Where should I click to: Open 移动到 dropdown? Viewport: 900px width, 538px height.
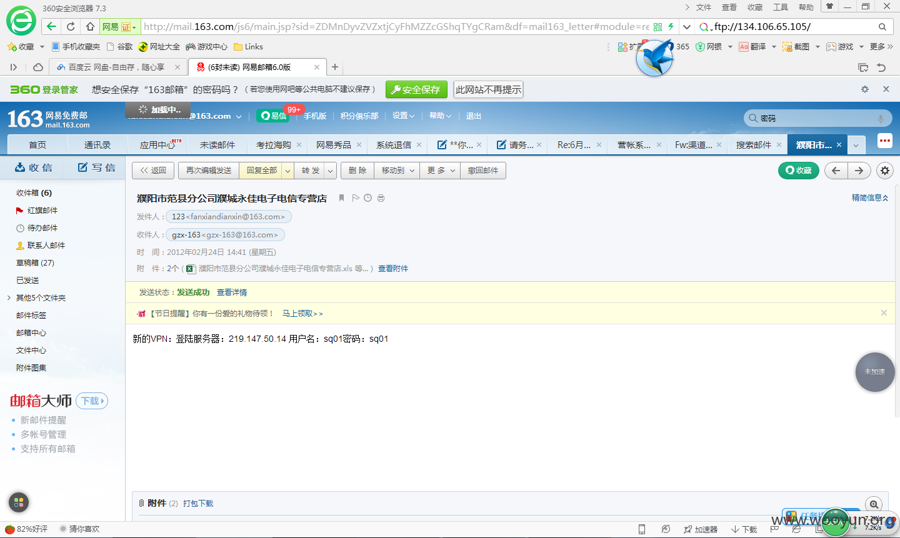[x=397, y=171]
